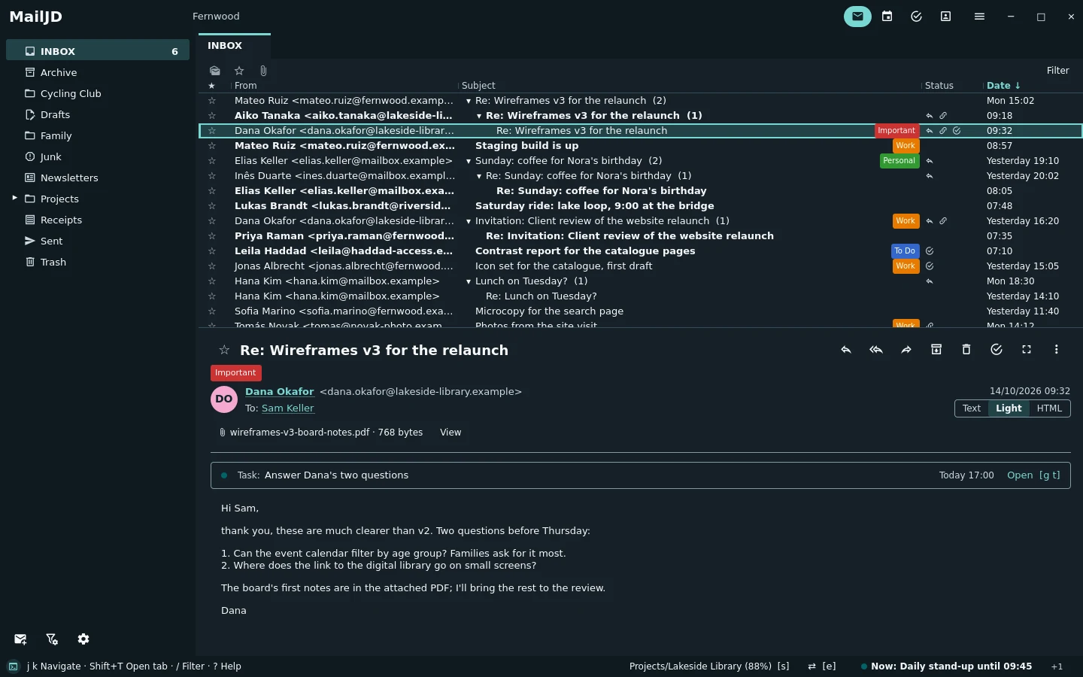Reply all to the open message
Image resolution: width=1083 pixels, height=677 pixels.
[876, 350]
